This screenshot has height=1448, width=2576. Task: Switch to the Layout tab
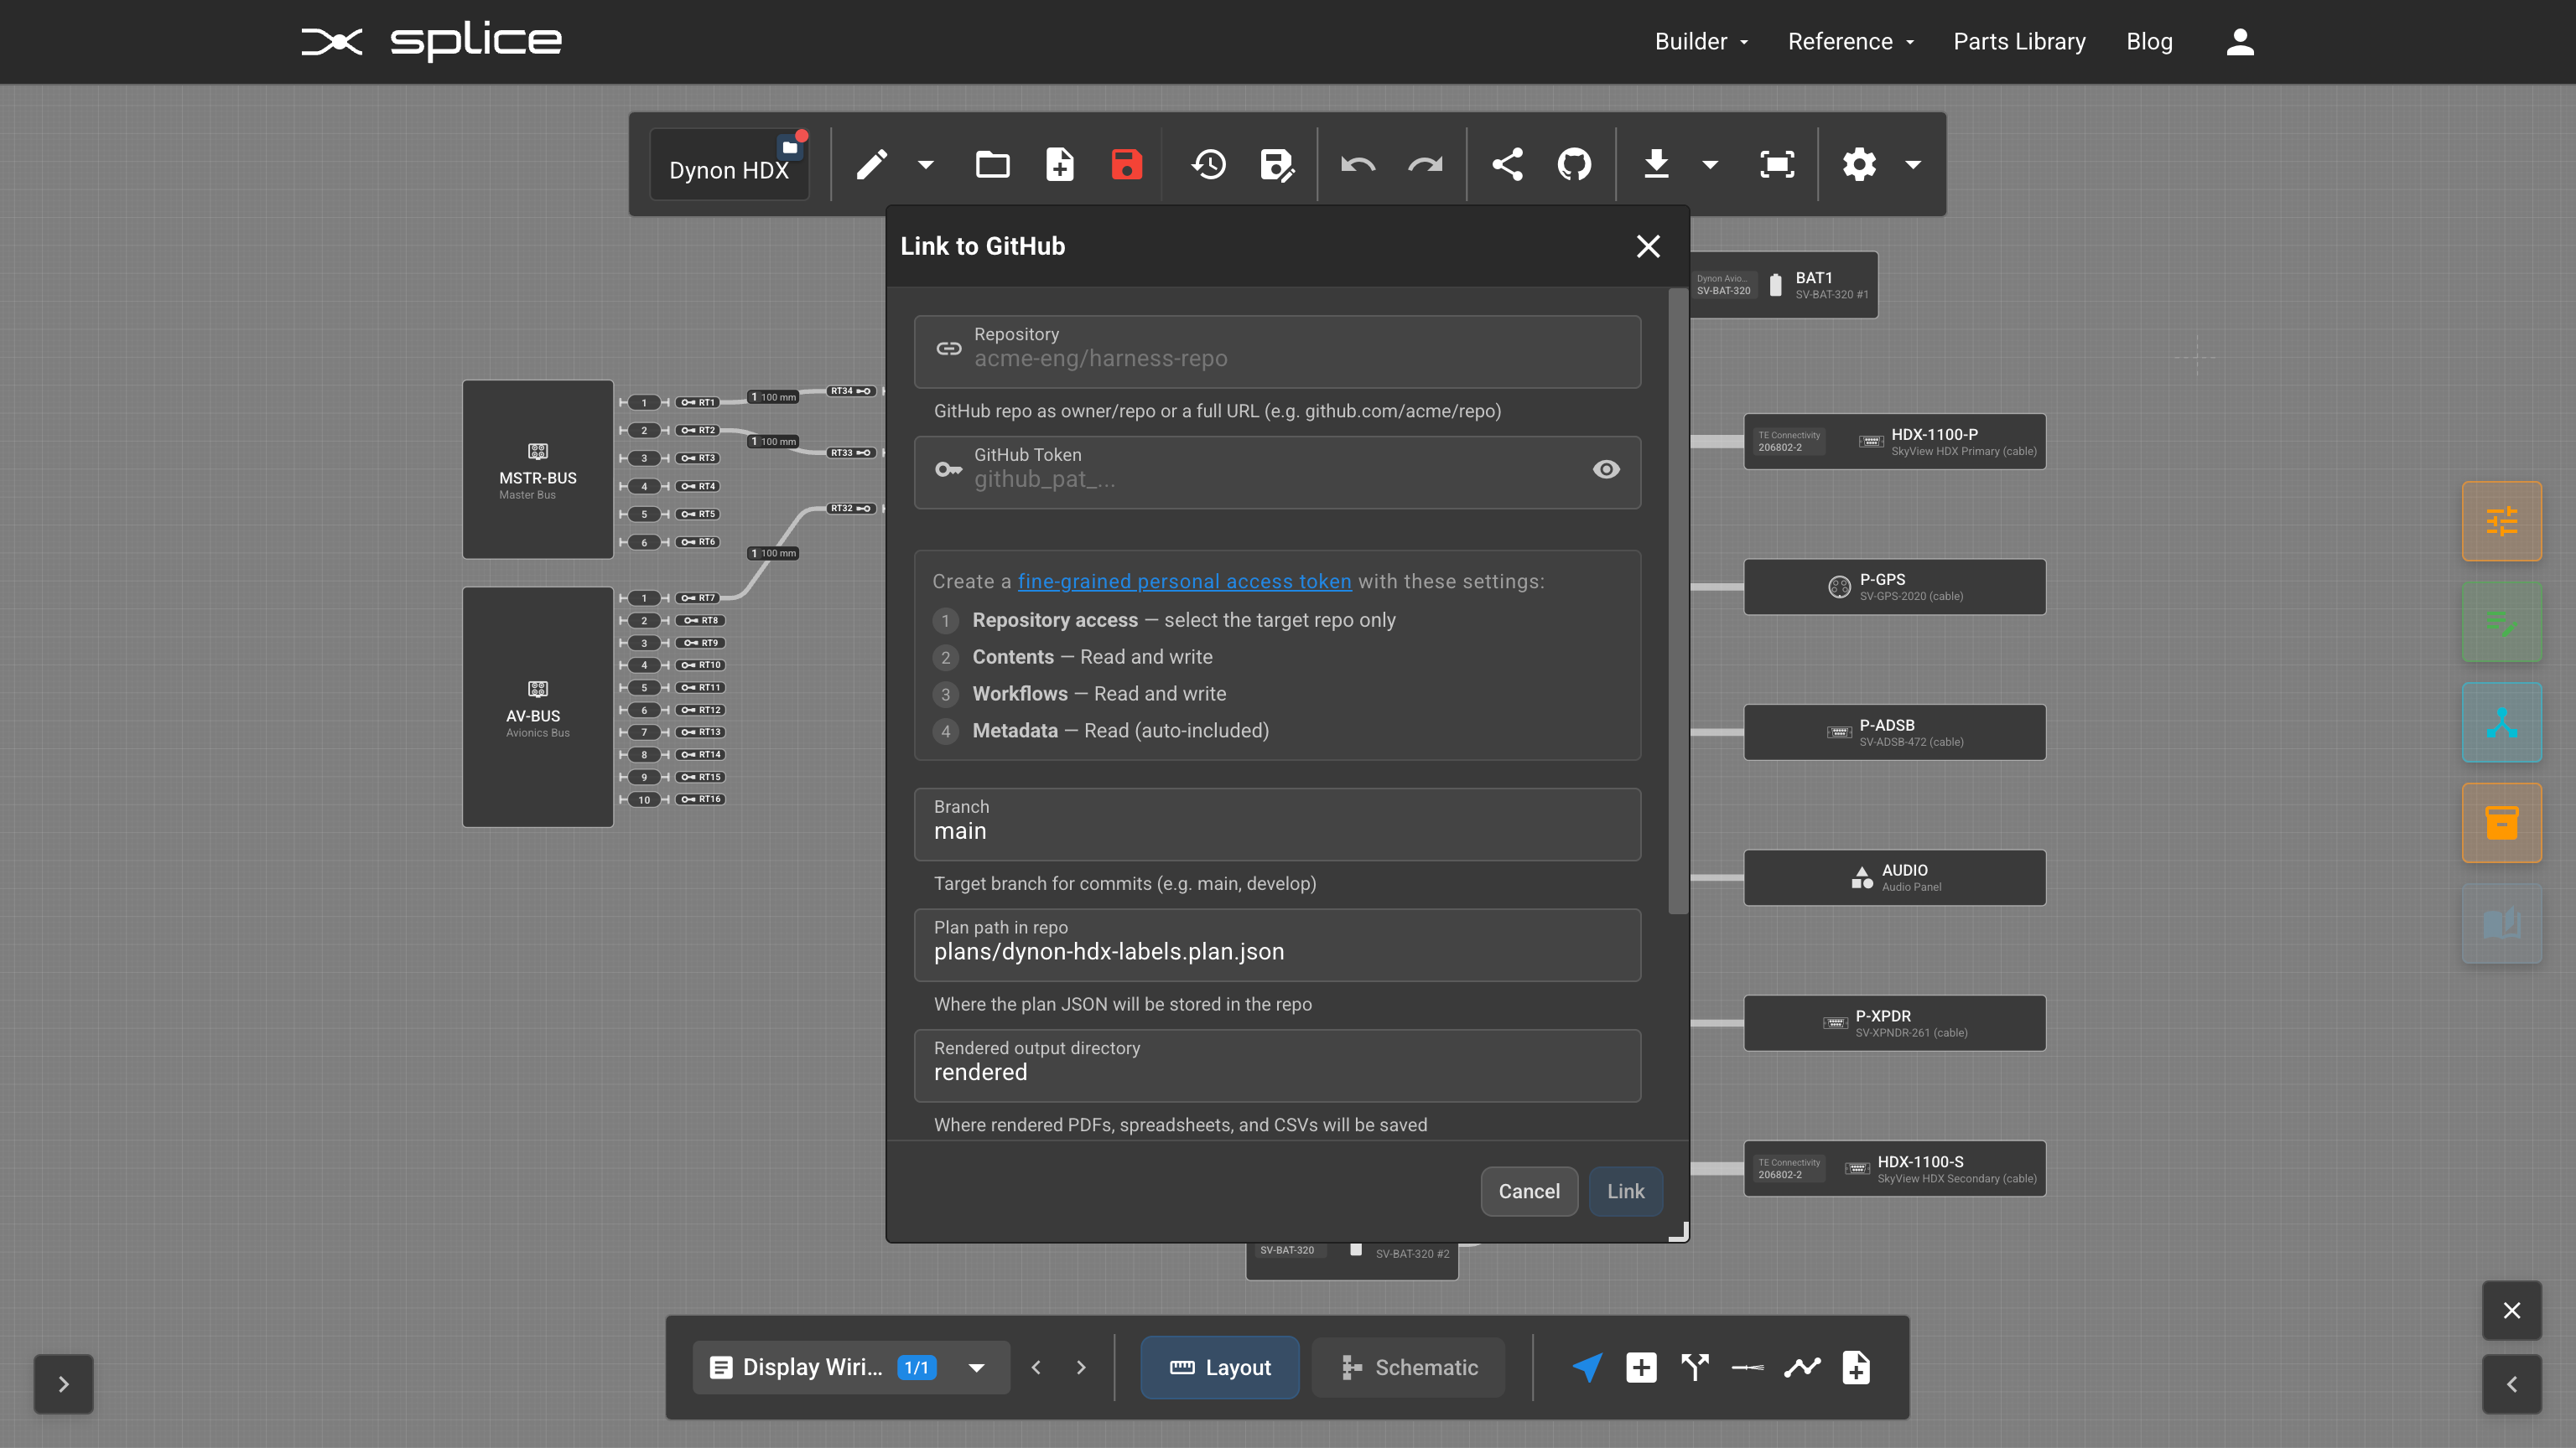pos(1220,1367)
